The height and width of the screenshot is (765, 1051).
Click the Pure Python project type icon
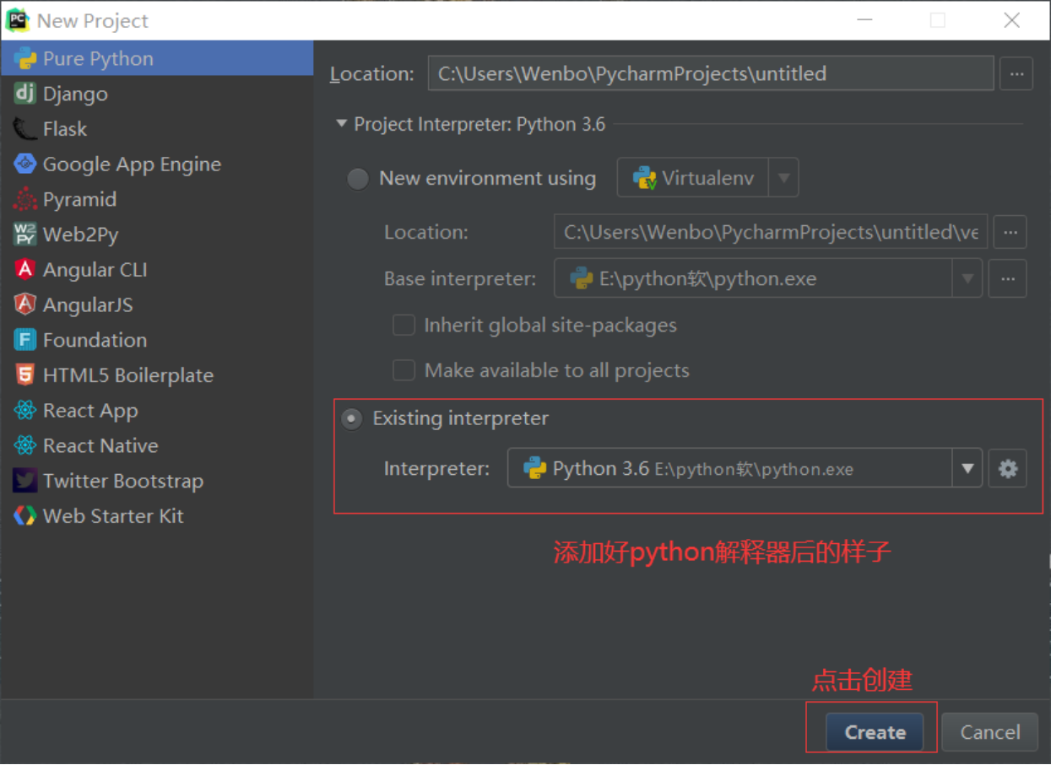tap(25, 59)
